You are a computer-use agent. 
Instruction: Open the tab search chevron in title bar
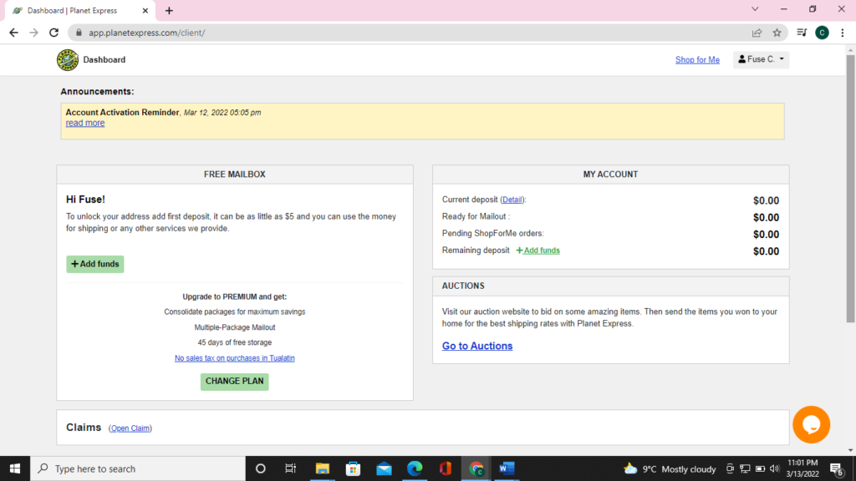coord(755,9)
